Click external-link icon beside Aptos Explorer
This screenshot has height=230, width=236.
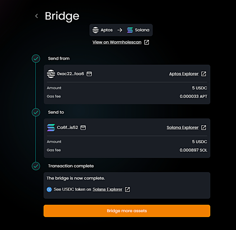click(204, 74)
